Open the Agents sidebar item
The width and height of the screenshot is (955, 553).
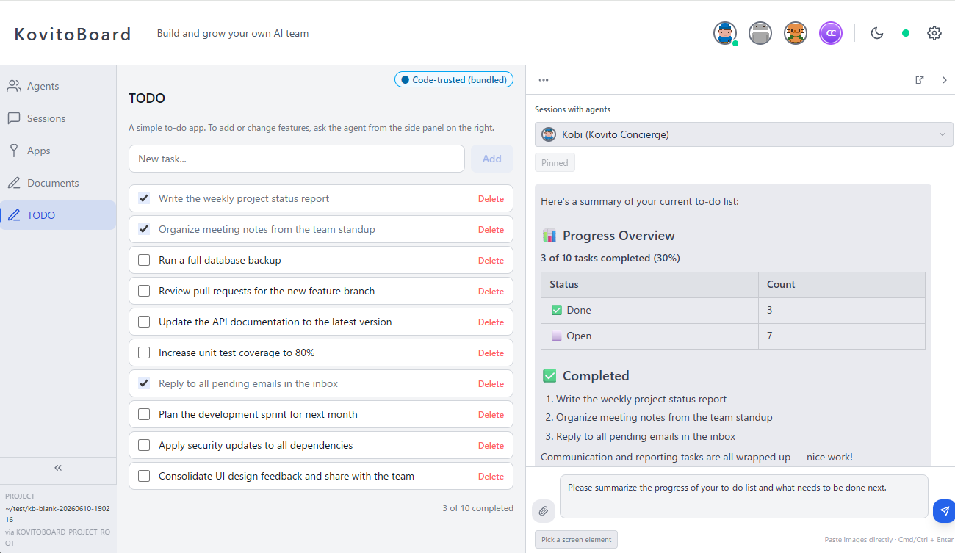pos(58,86)
